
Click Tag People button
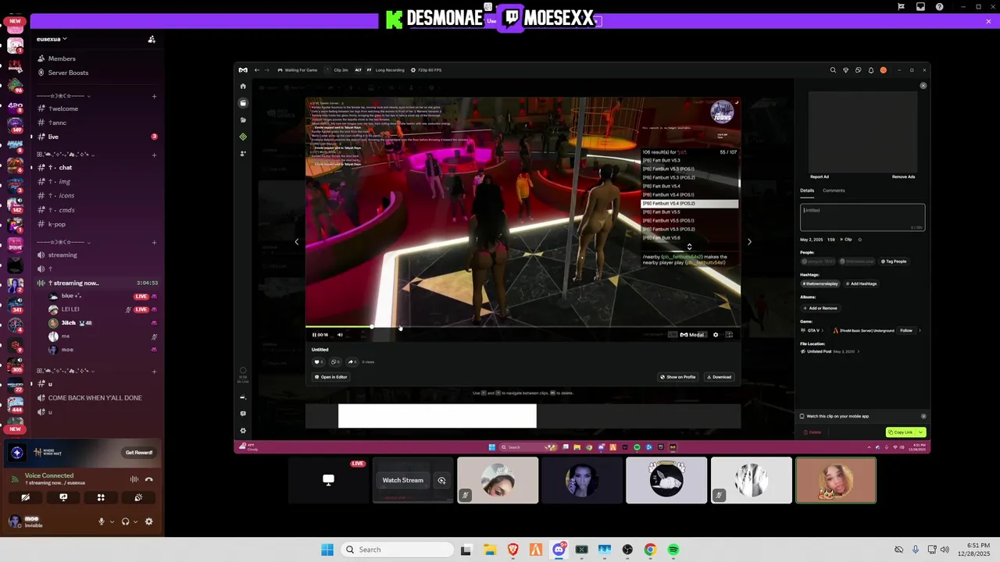pyautogui.click(x=894, y=261)
